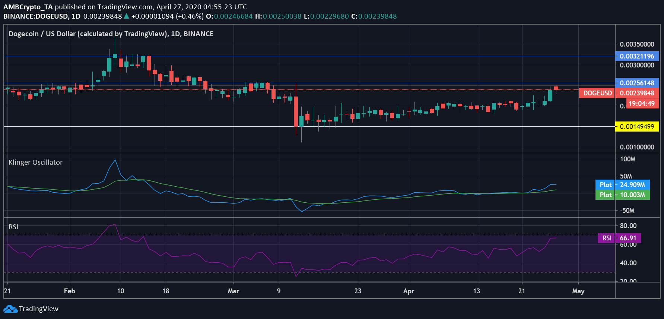The width and height of the screenshot is (664, 319).
Task: Click the 23 date on the time axis
Action: (x=358, y=291)
